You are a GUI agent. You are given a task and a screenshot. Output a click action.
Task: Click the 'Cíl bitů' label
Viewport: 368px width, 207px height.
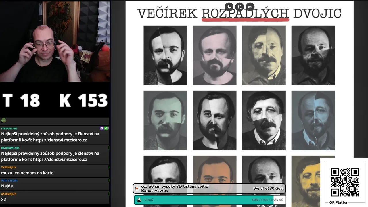[x=149, y=200]
